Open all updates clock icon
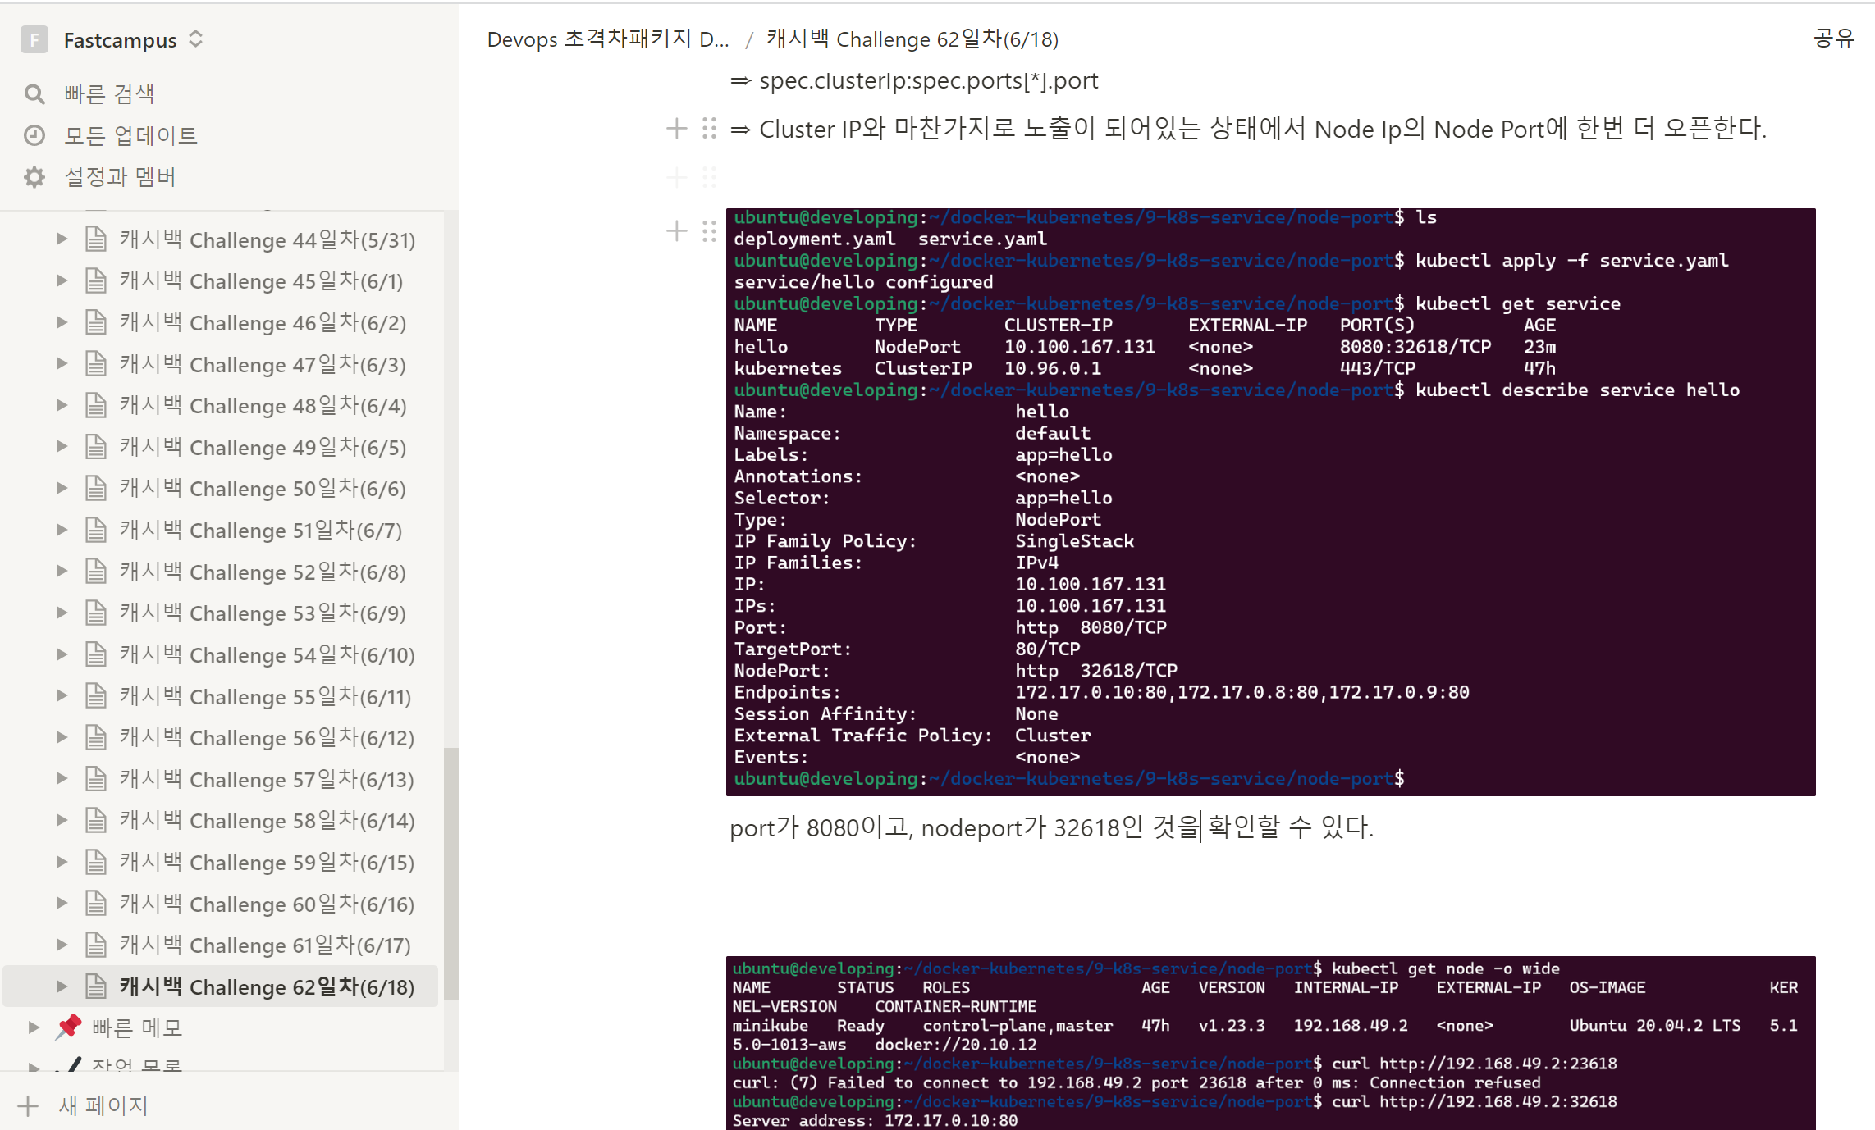The image size is (1875, 1130). (x=34, y=135)
